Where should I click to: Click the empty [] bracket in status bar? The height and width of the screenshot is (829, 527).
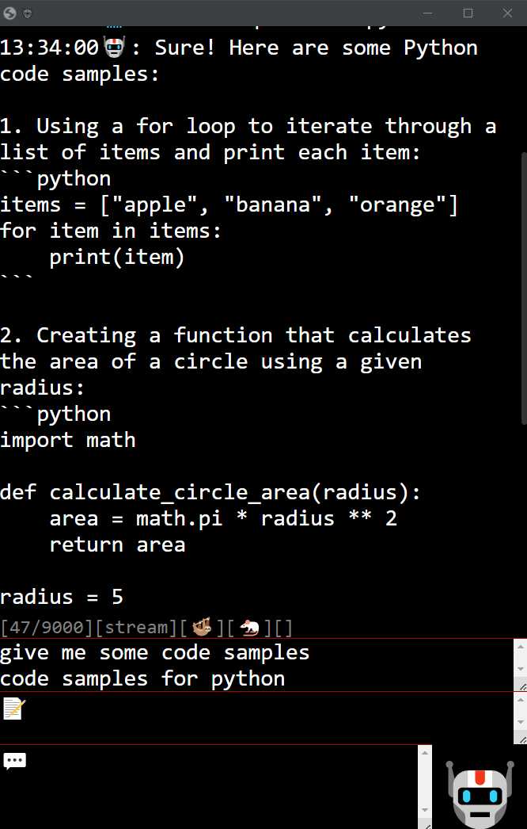click(283, 628)
